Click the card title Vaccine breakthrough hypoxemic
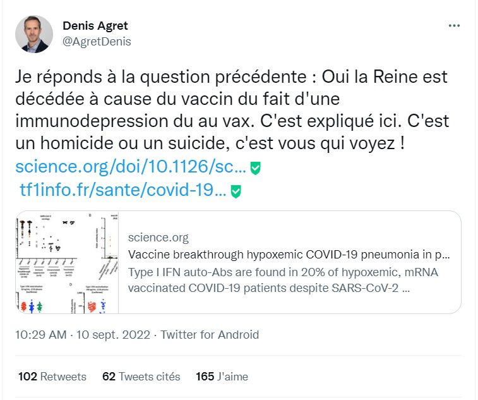478x400 pixels. pyautogui.click(x=289, y=255)
